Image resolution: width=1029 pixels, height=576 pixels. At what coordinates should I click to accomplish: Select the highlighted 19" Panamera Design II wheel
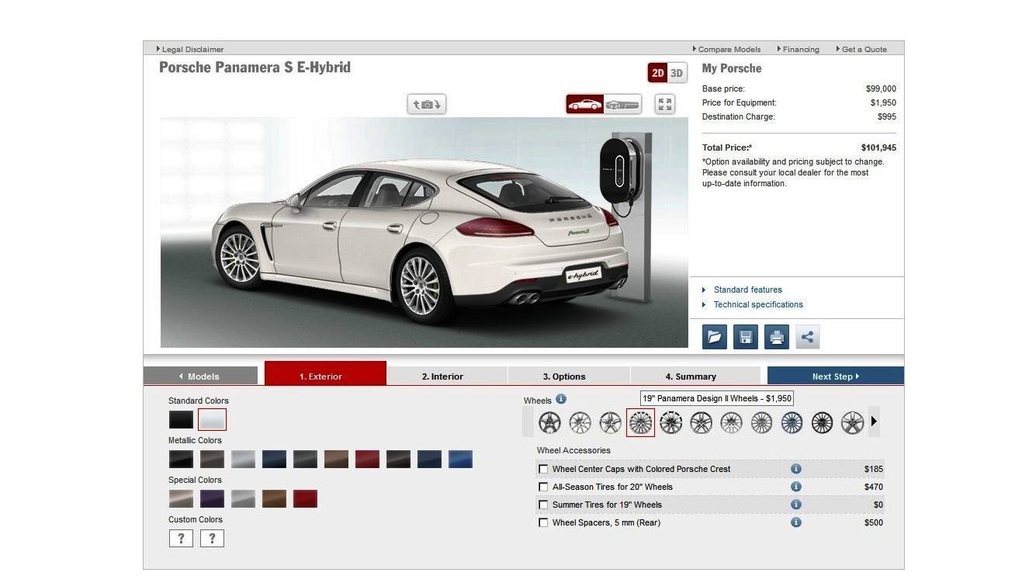640,422
